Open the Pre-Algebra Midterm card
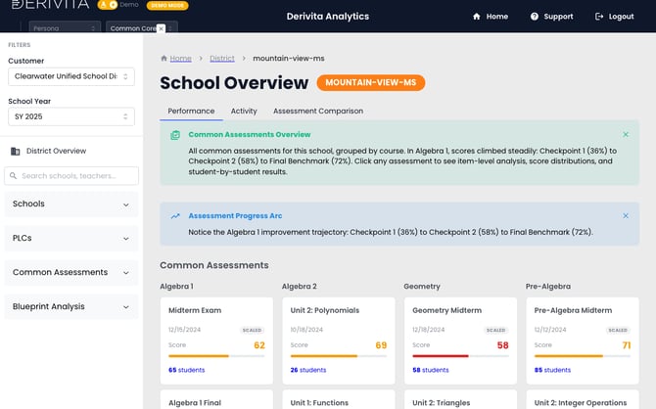This screenshot has width=656, height=409. click(583, 341)
